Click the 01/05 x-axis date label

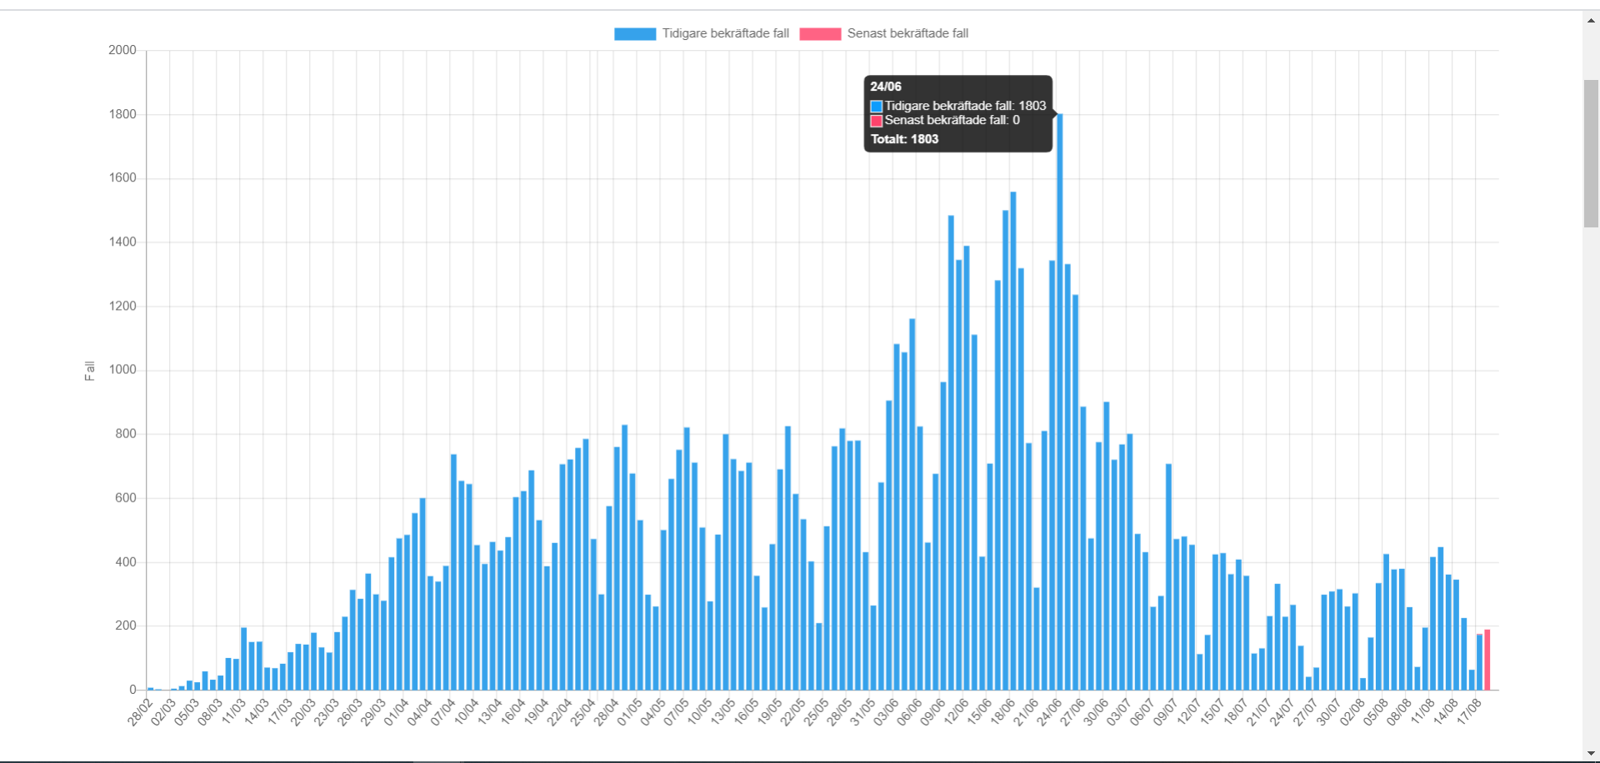630,712
